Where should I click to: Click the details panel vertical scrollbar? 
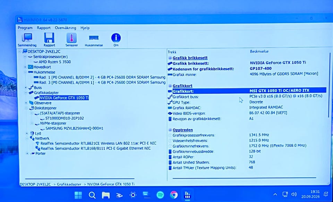coord(329,85)
